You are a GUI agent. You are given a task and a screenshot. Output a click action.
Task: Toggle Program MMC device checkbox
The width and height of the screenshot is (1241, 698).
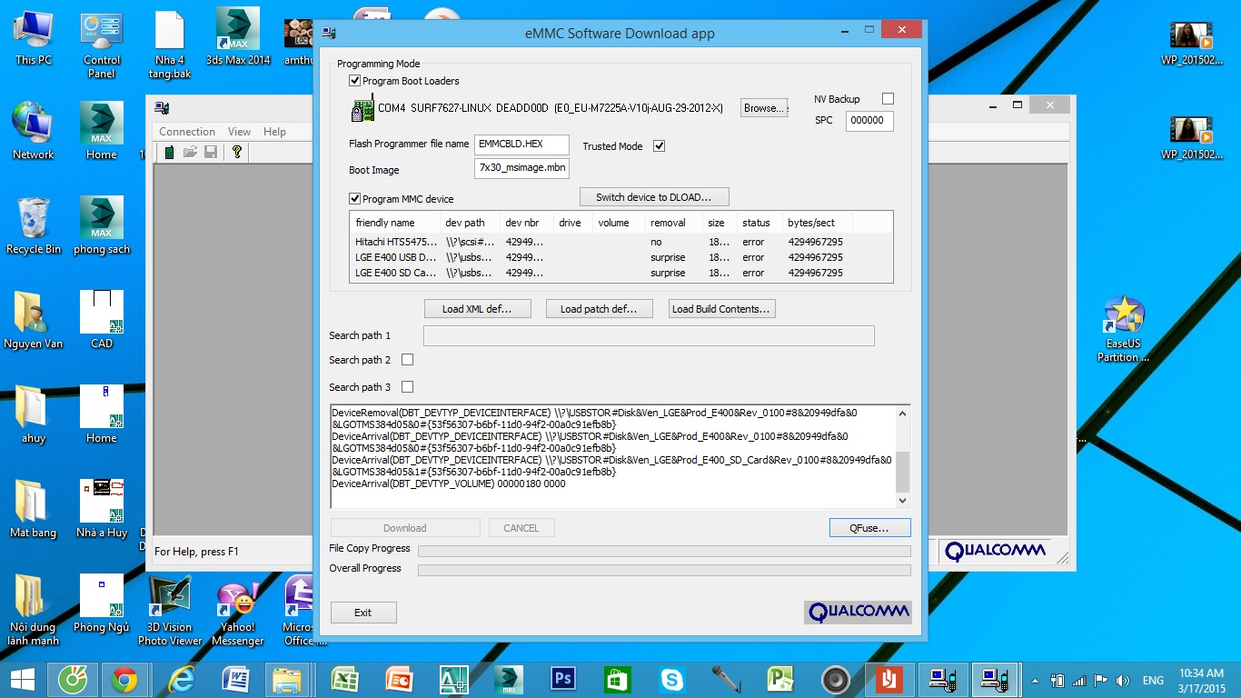click(355, 199)
